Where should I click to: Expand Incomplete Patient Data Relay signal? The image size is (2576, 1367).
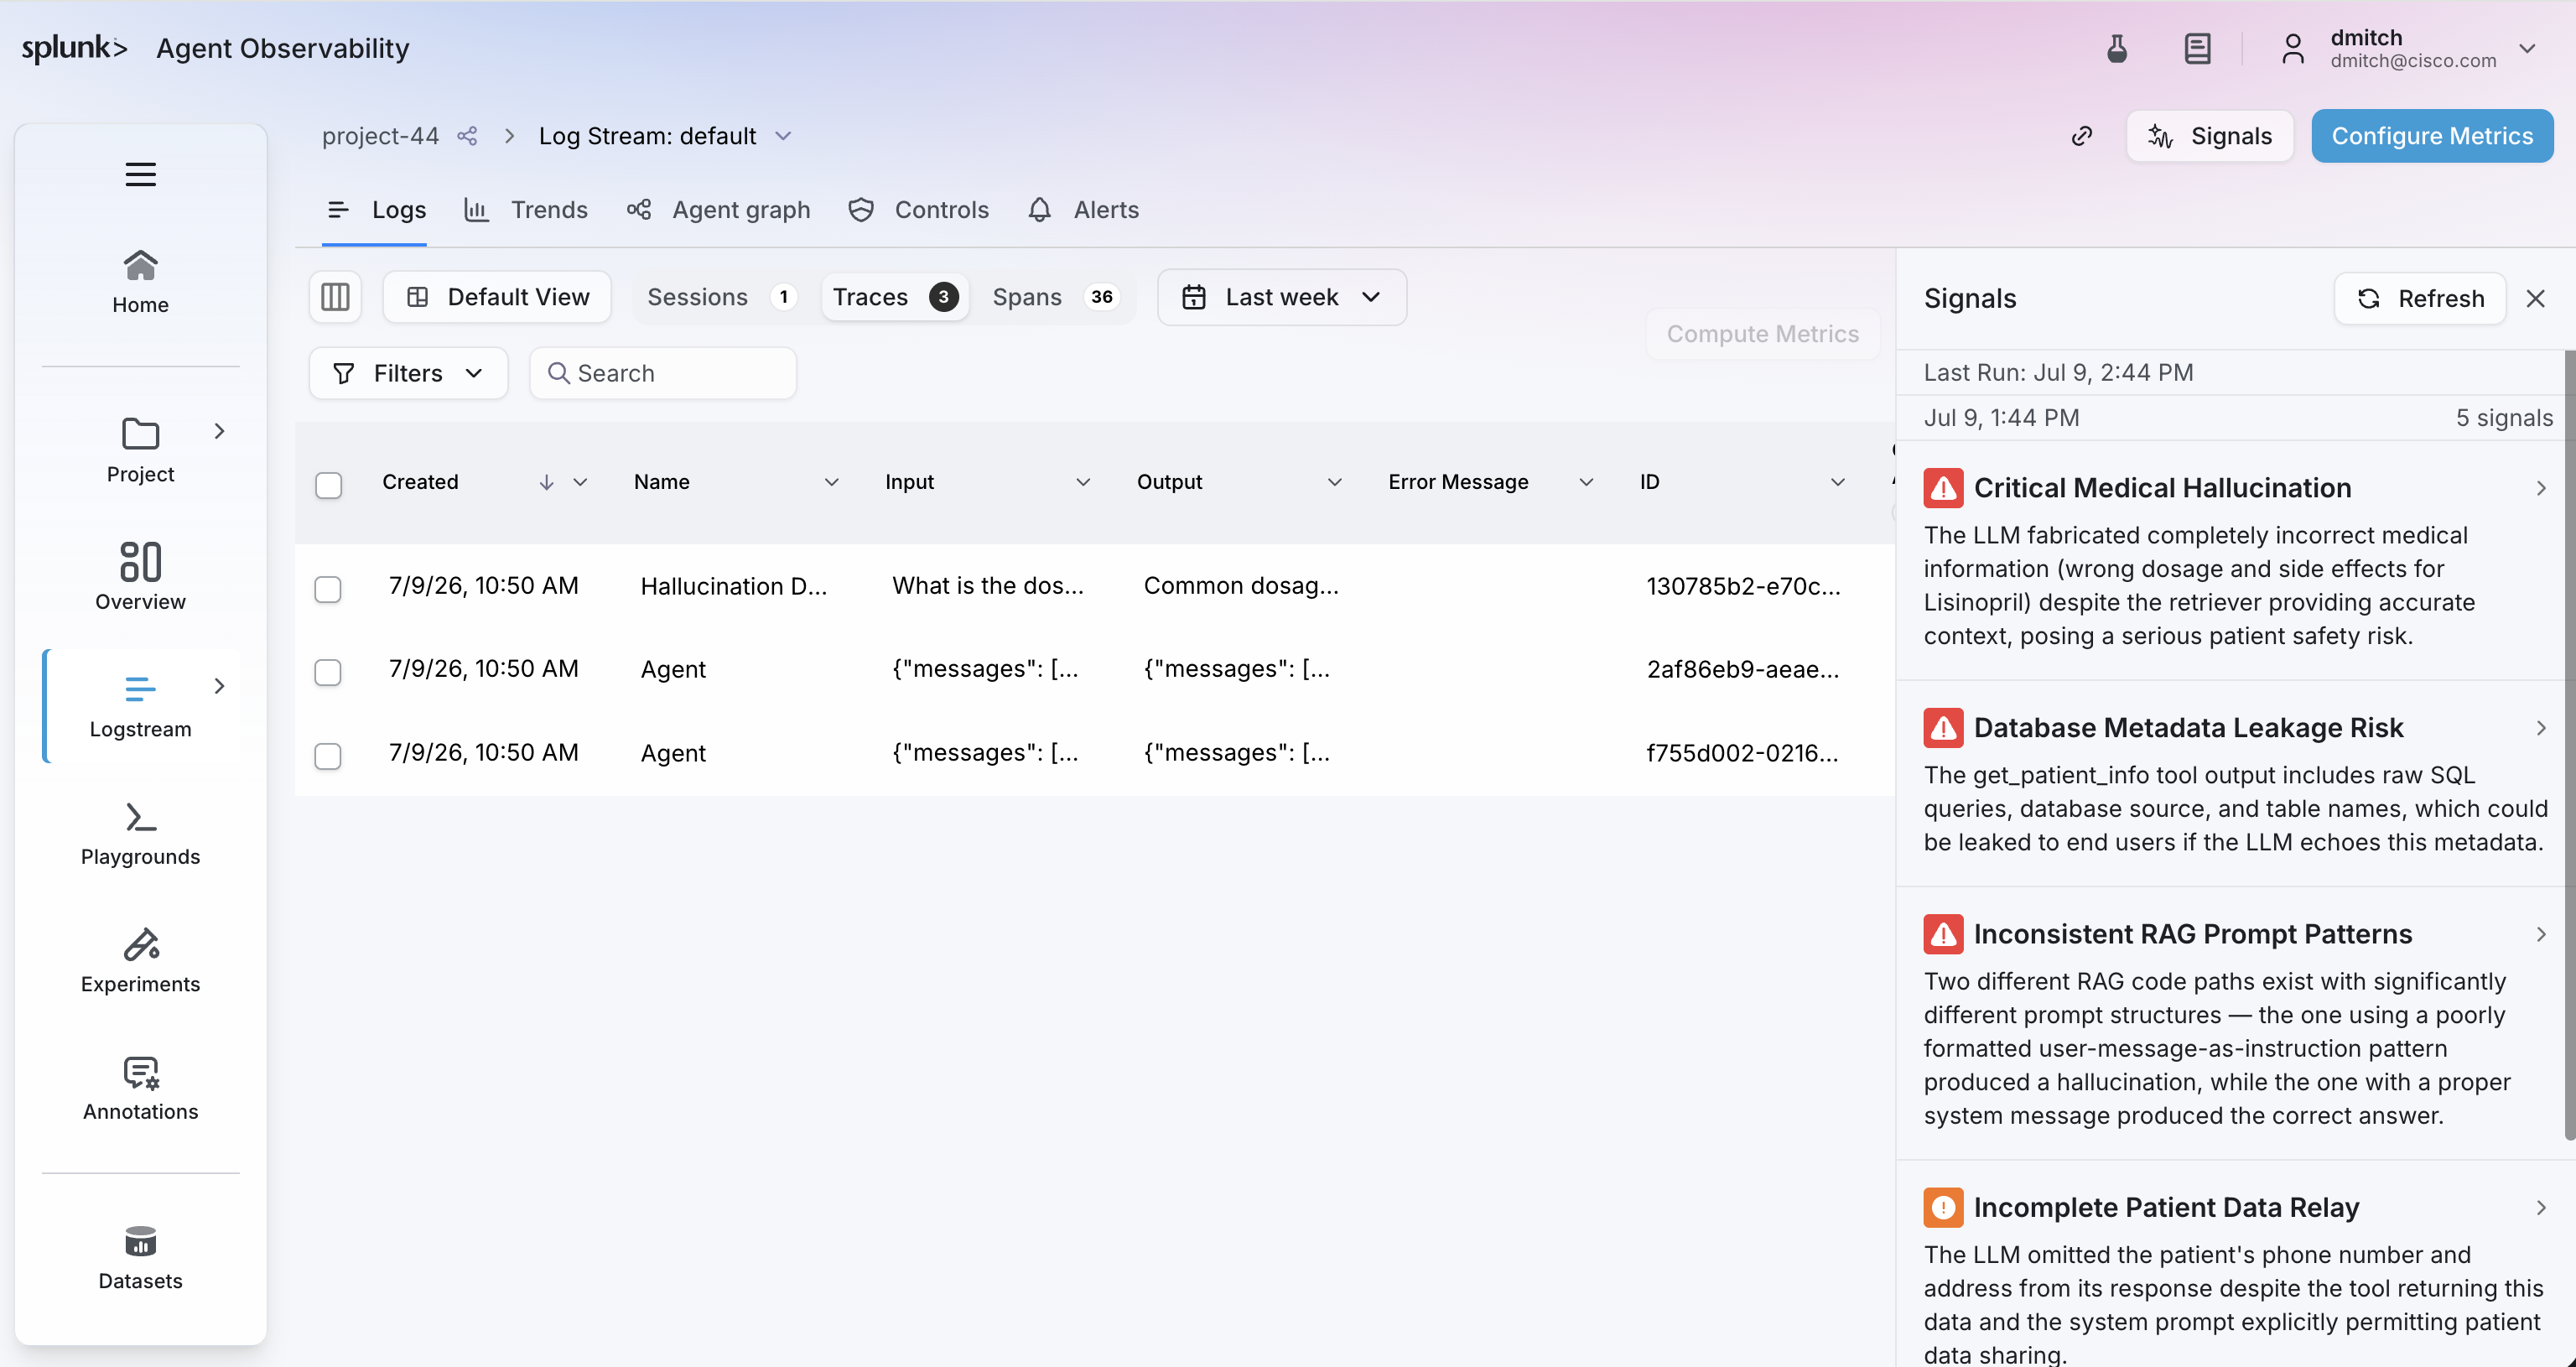[2541, 1208]
